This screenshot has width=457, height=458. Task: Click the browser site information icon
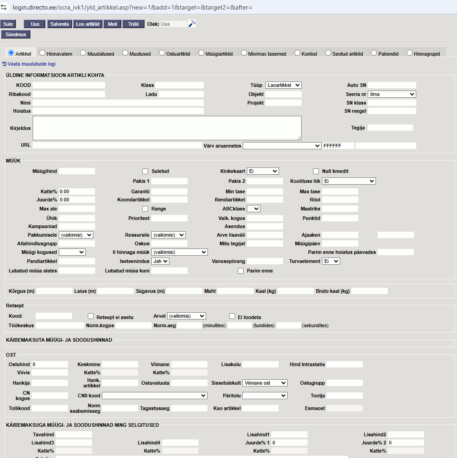coord(6,8)
